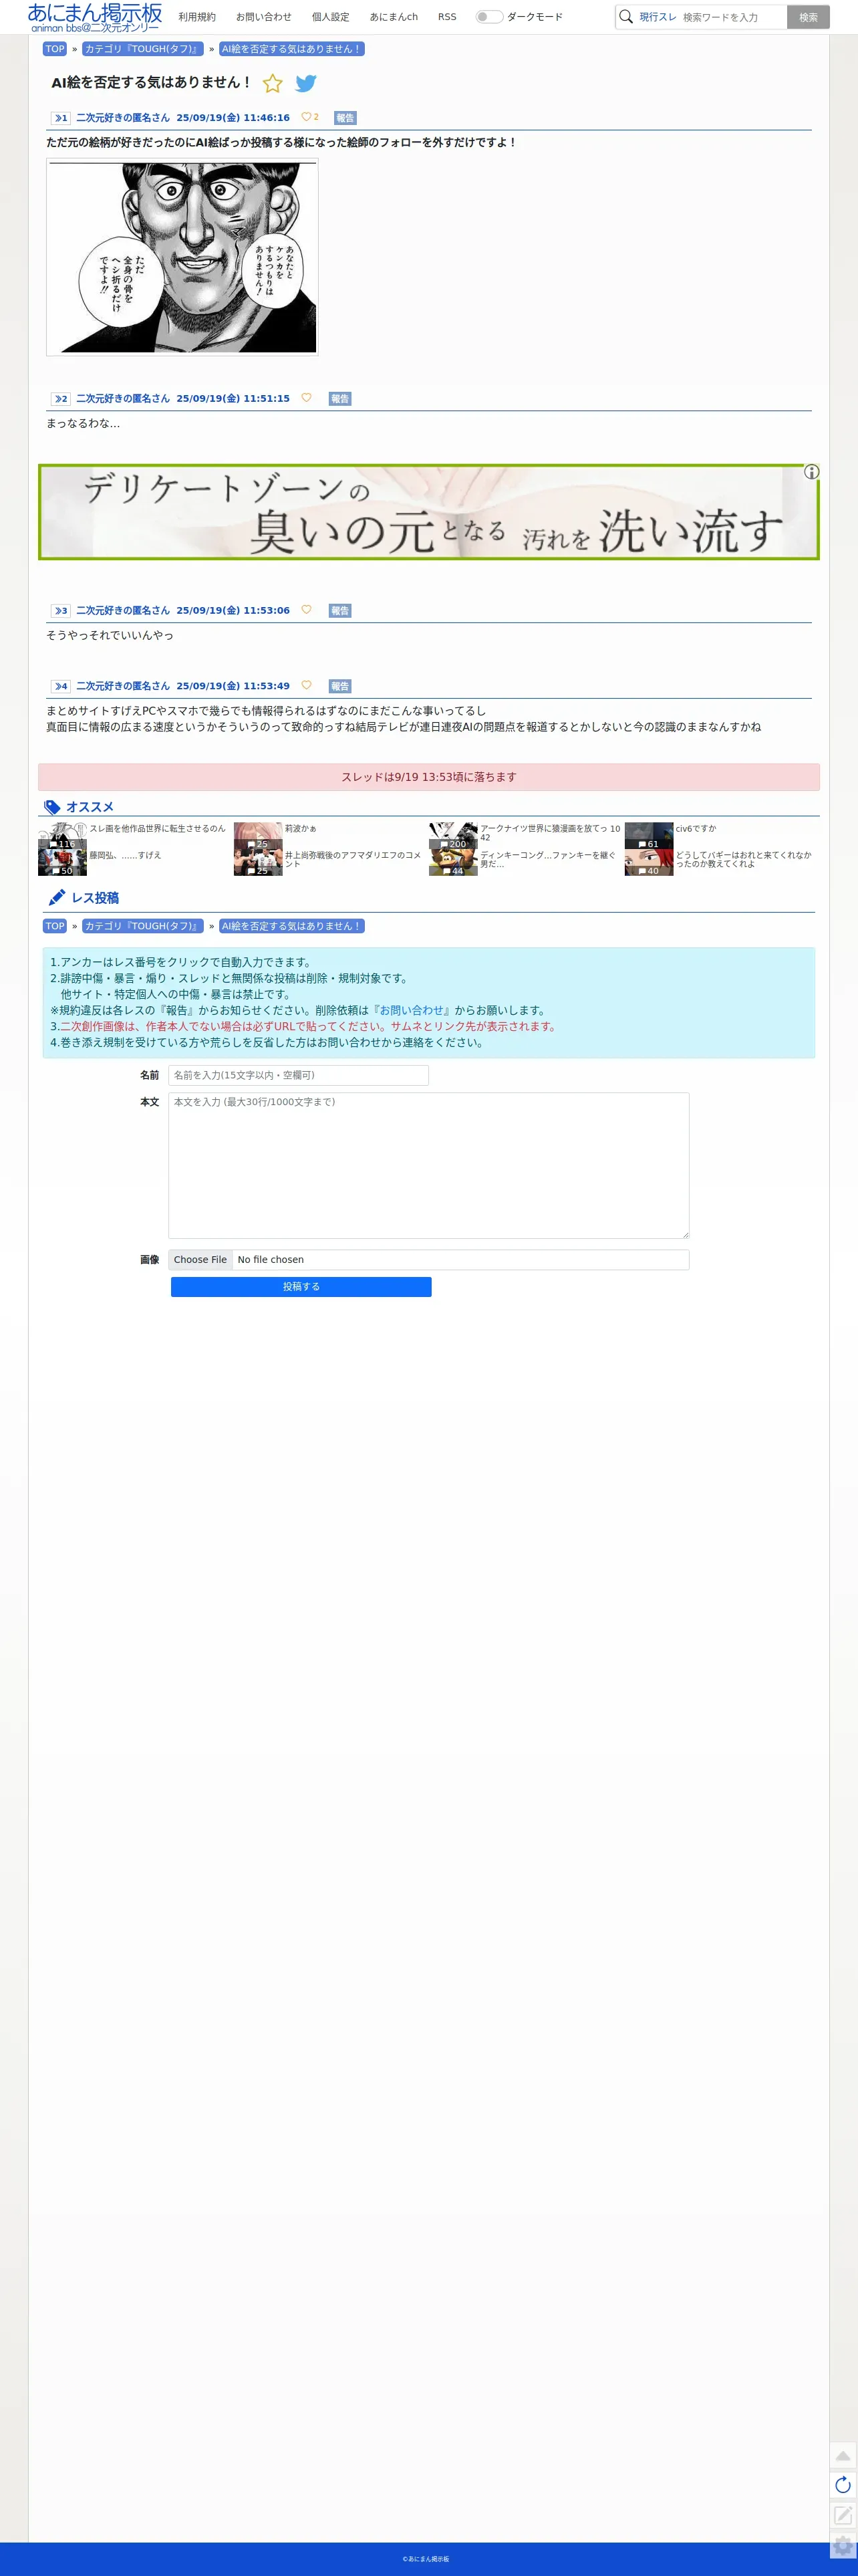Focus the 本文 message textarea
This screenshot has height=2576, width=858.
[x=428, y=1165]
